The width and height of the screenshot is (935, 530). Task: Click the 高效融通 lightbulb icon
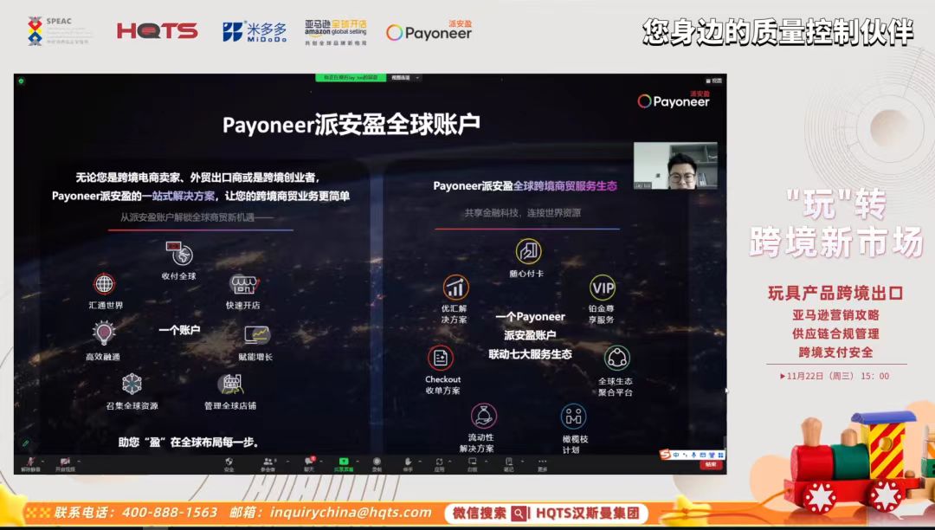104,333
